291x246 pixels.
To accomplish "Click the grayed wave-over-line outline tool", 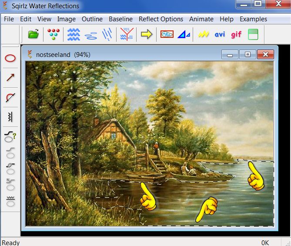I will tap(10, 201).
